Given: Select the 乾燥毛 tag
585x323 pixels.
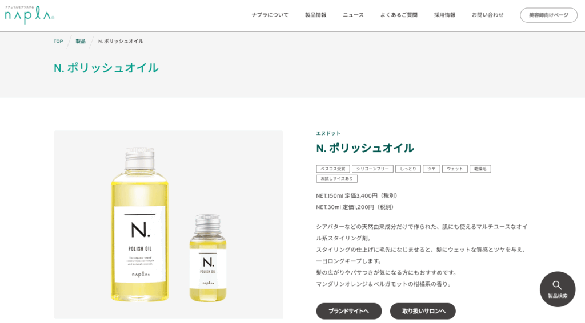Looking at the screenshot, I should pyautogui.click(x=480, y=169).
